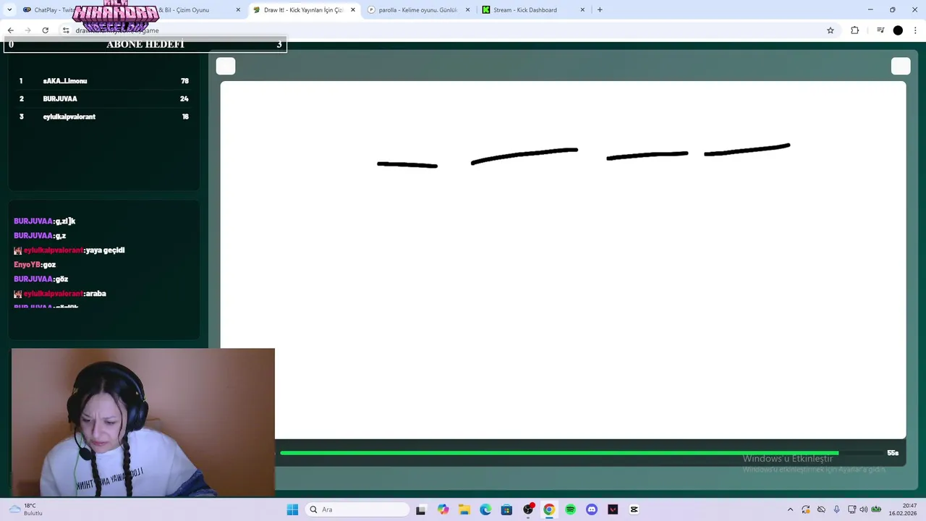Open Discord from the taskbar
Screen dimensions: 926x521
pyautogui.click(x=592, y=509)
